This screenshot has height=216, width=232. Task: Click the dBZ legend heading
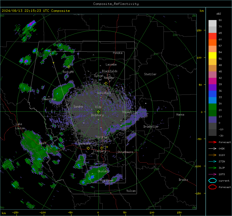(219, 14)
